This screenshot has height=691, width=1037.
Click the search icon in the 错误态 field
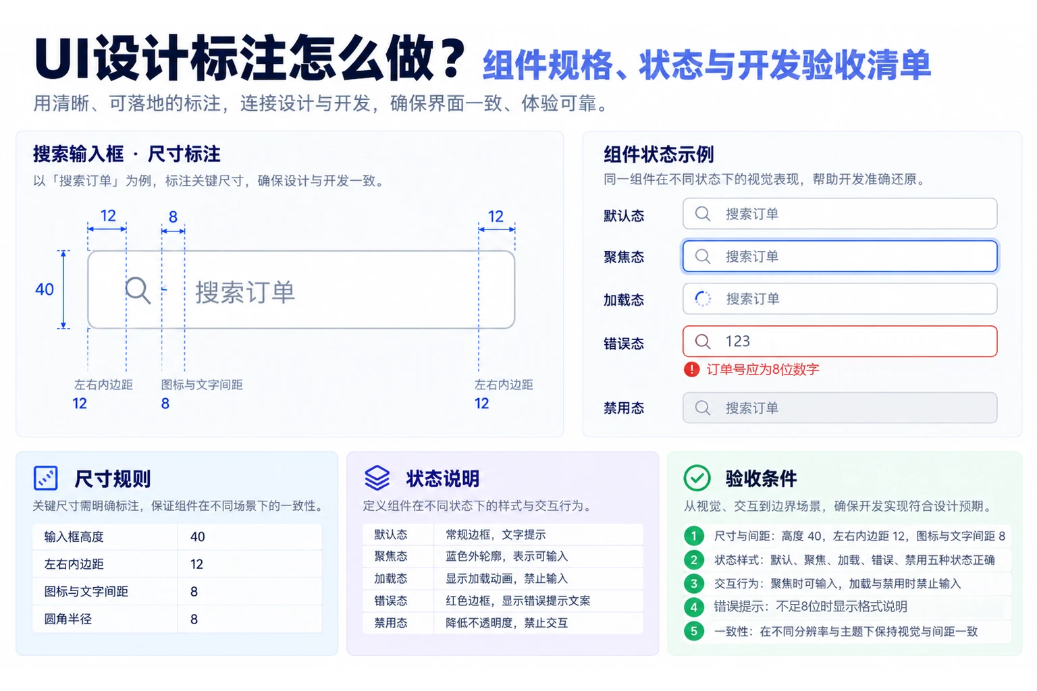[703, 341]
